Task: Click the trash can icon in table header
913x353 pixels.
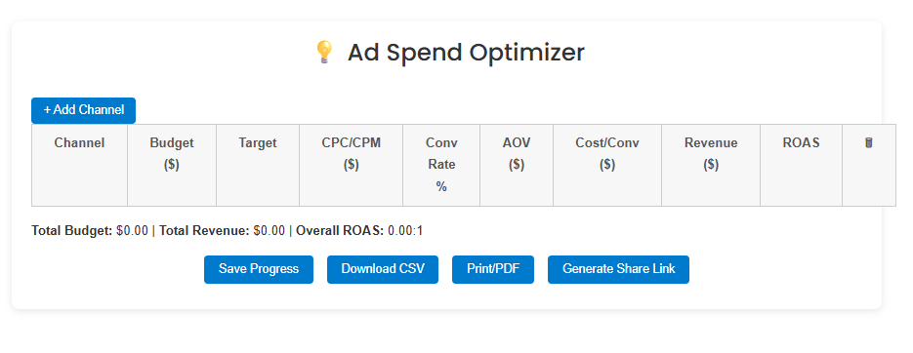Action: click(x=868, y=143)
